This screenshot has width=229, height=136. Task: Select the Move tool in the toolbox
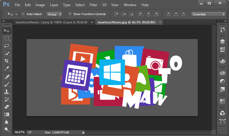click(7, 31)
